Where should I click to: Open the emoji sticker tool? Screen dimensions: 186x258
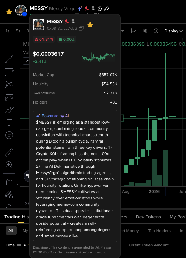(9, 135)
